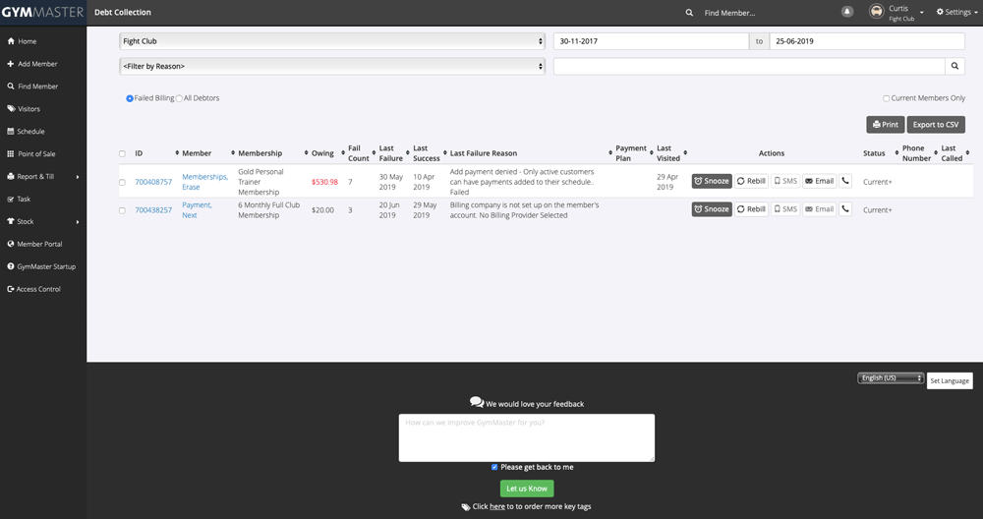The image size is (983, 519).
Task: Click Export to CSV button
Action: point(936,125)
